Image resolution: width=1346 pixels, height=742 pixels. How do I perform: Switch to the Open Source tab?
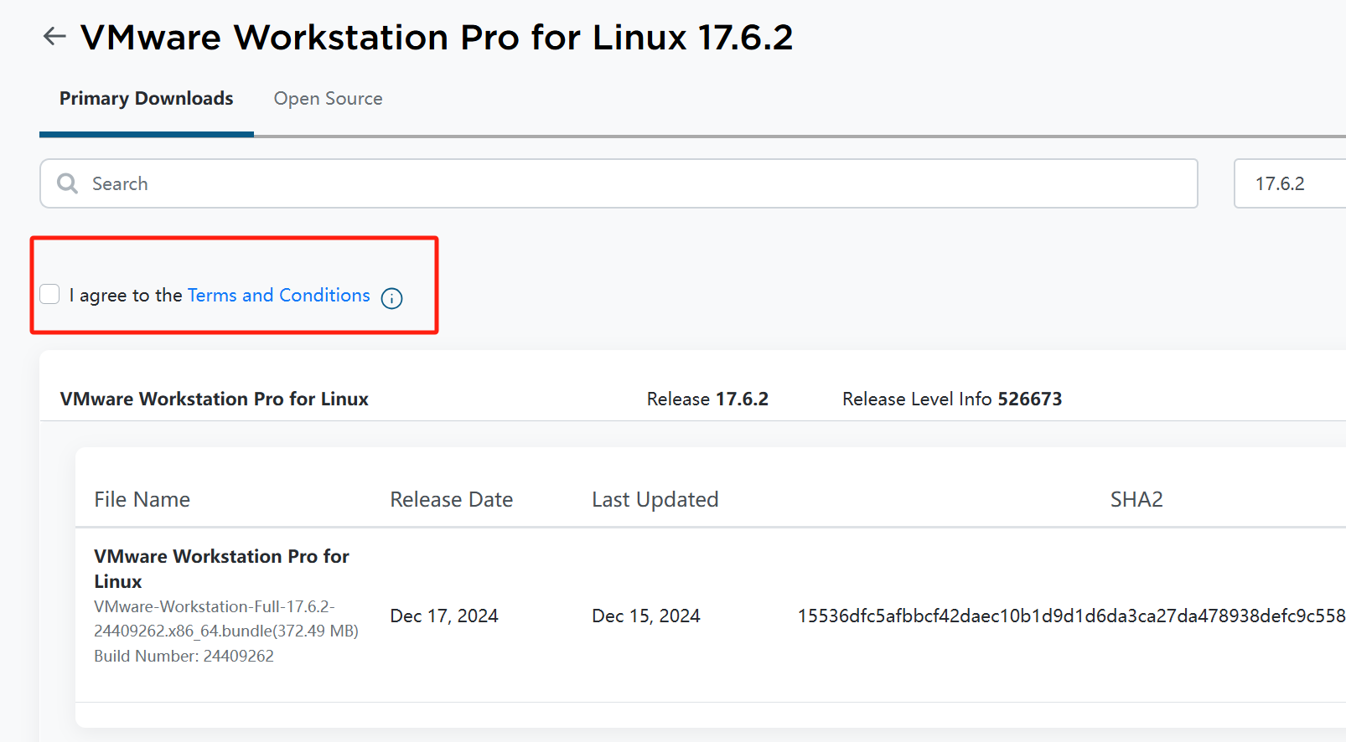pos(328,99)
